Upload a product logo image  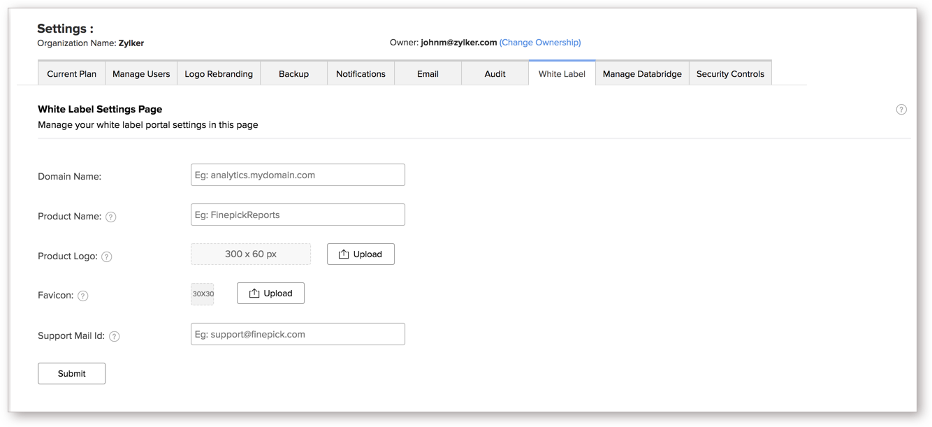(361, 254)
